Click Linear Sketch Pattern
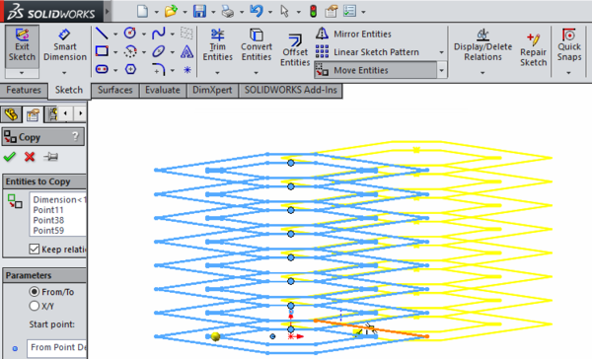 [x=367, y=52]
